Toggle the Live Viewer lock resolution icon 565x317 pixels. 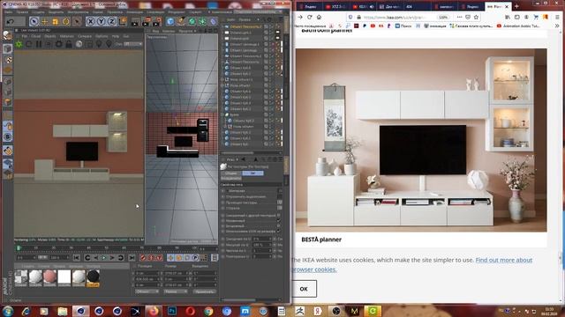(x=69, y=44)
